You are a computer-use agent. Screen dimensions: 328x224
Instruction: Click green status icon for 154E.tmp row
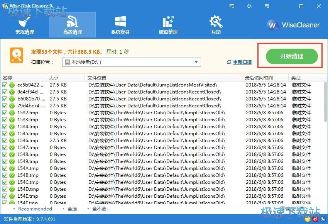pyautogui.click(x=12, y=196)
